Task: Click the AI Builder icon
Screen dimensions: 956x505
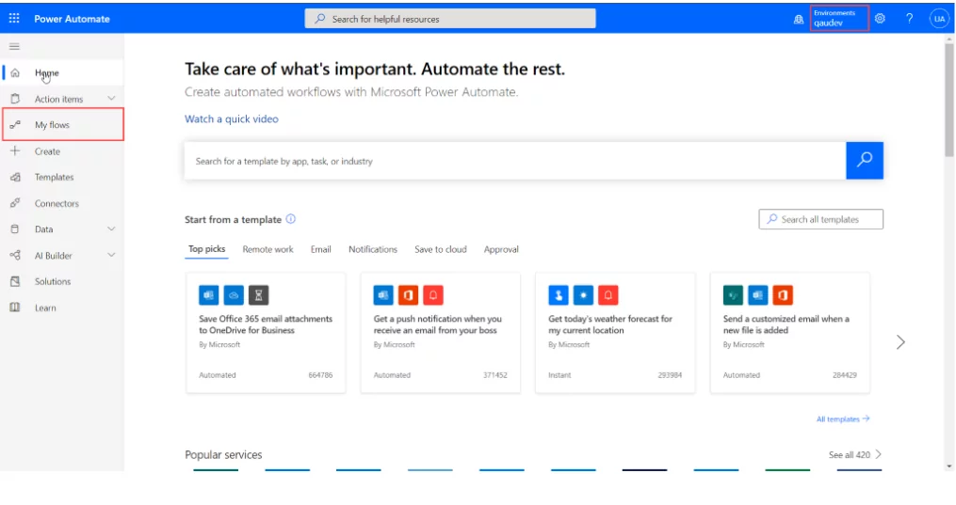Action: 15,256
